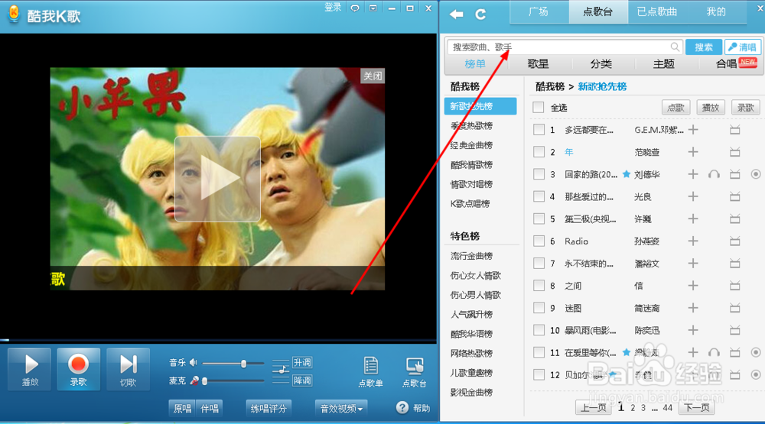Add song 6 Radio with plus icon

click(x=693, y=241)
